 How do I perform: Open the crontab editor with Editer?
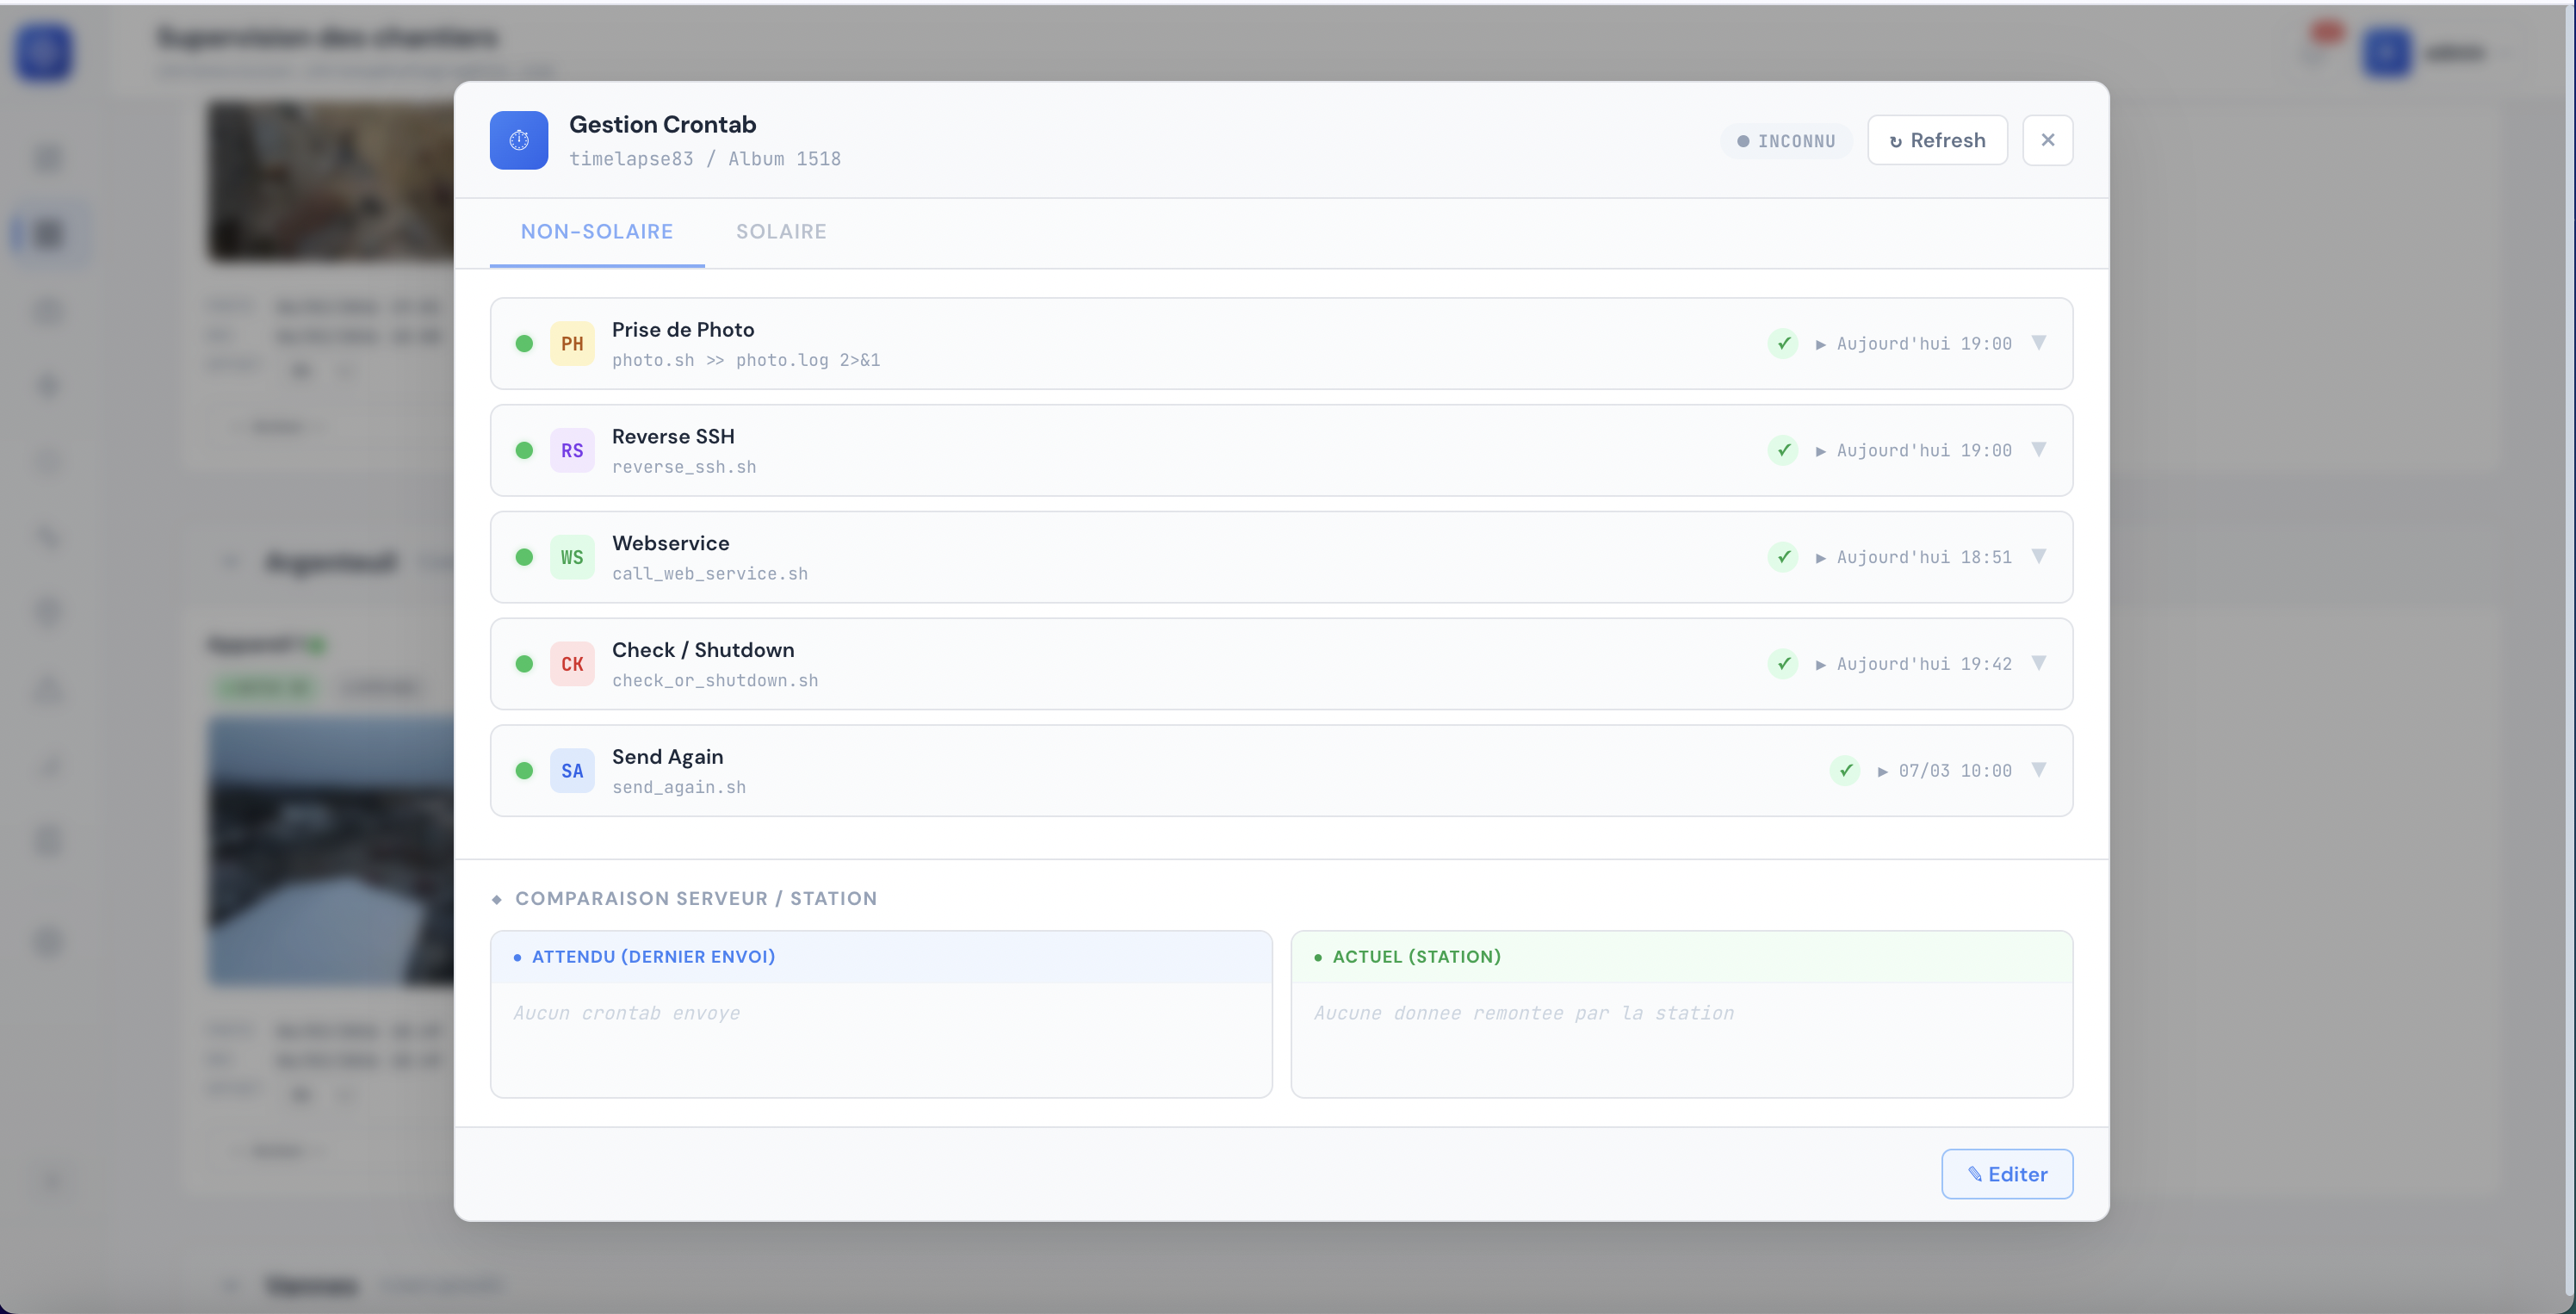[2006, 1174]
